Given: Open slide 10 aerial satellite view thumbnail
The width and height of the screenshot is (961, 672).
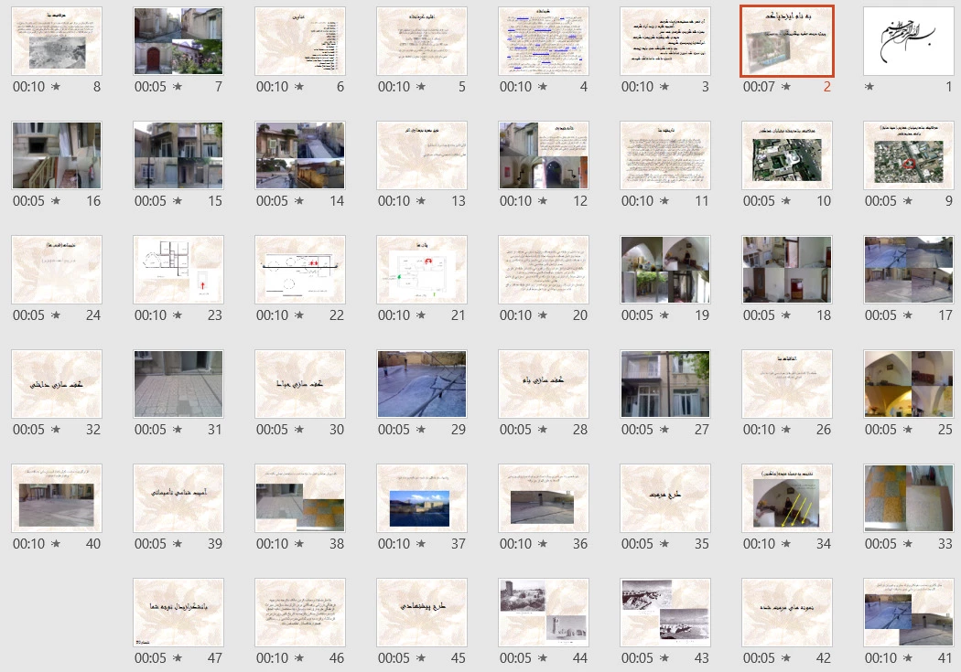Looking at the screenshot, I should coord(787,156).
